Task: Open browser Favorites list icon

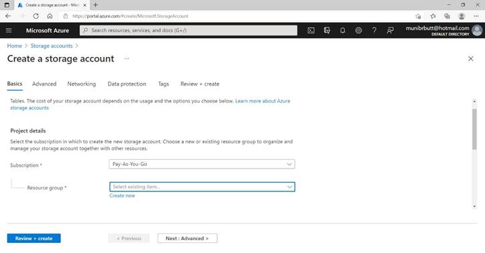Action: pos(433,16)
